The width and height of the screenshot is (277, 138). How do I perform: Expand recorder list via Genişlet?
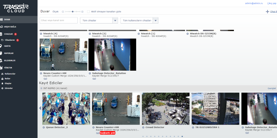[x=272, y=88]
